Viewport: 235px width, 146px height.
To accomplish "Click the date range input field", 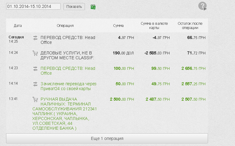I will 33,7.
